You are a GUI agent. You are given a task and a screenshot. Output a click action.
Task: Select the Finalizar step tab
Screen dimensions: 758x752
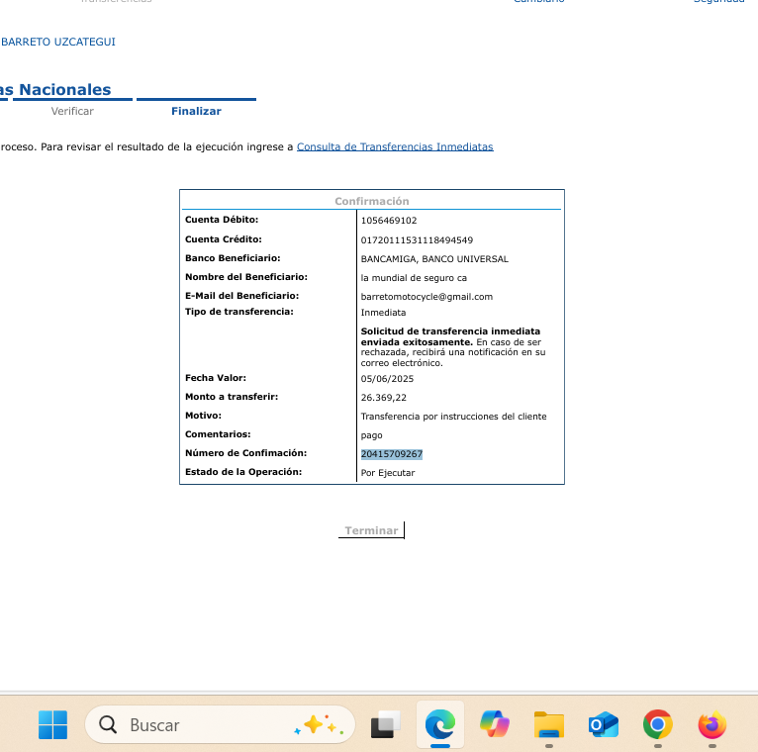196,111
